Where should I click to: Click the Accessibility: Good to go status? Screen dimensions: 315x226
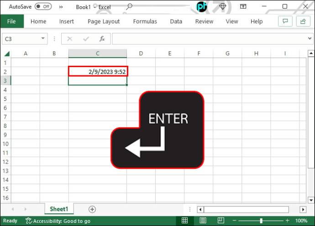(x=58, y=221)
